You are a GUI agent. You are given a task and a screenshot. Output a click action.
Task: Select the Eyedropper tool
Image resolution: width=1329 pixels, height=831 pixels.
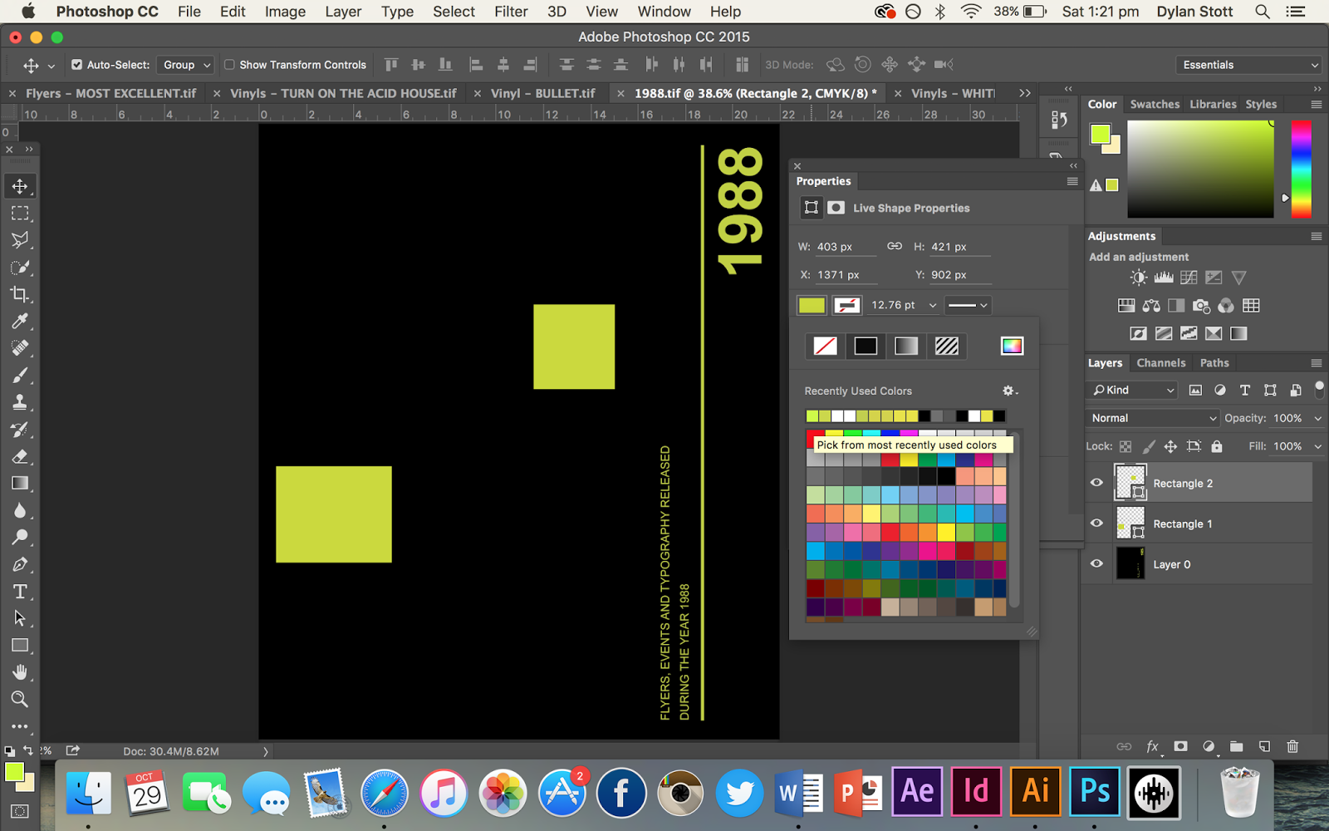[20, 322]
